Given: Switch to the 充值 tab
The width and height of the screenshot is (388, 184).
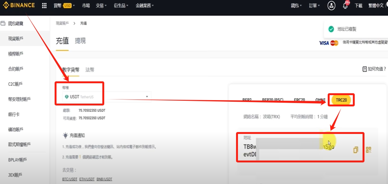Looking at the screenshot, I should [62, 41].
